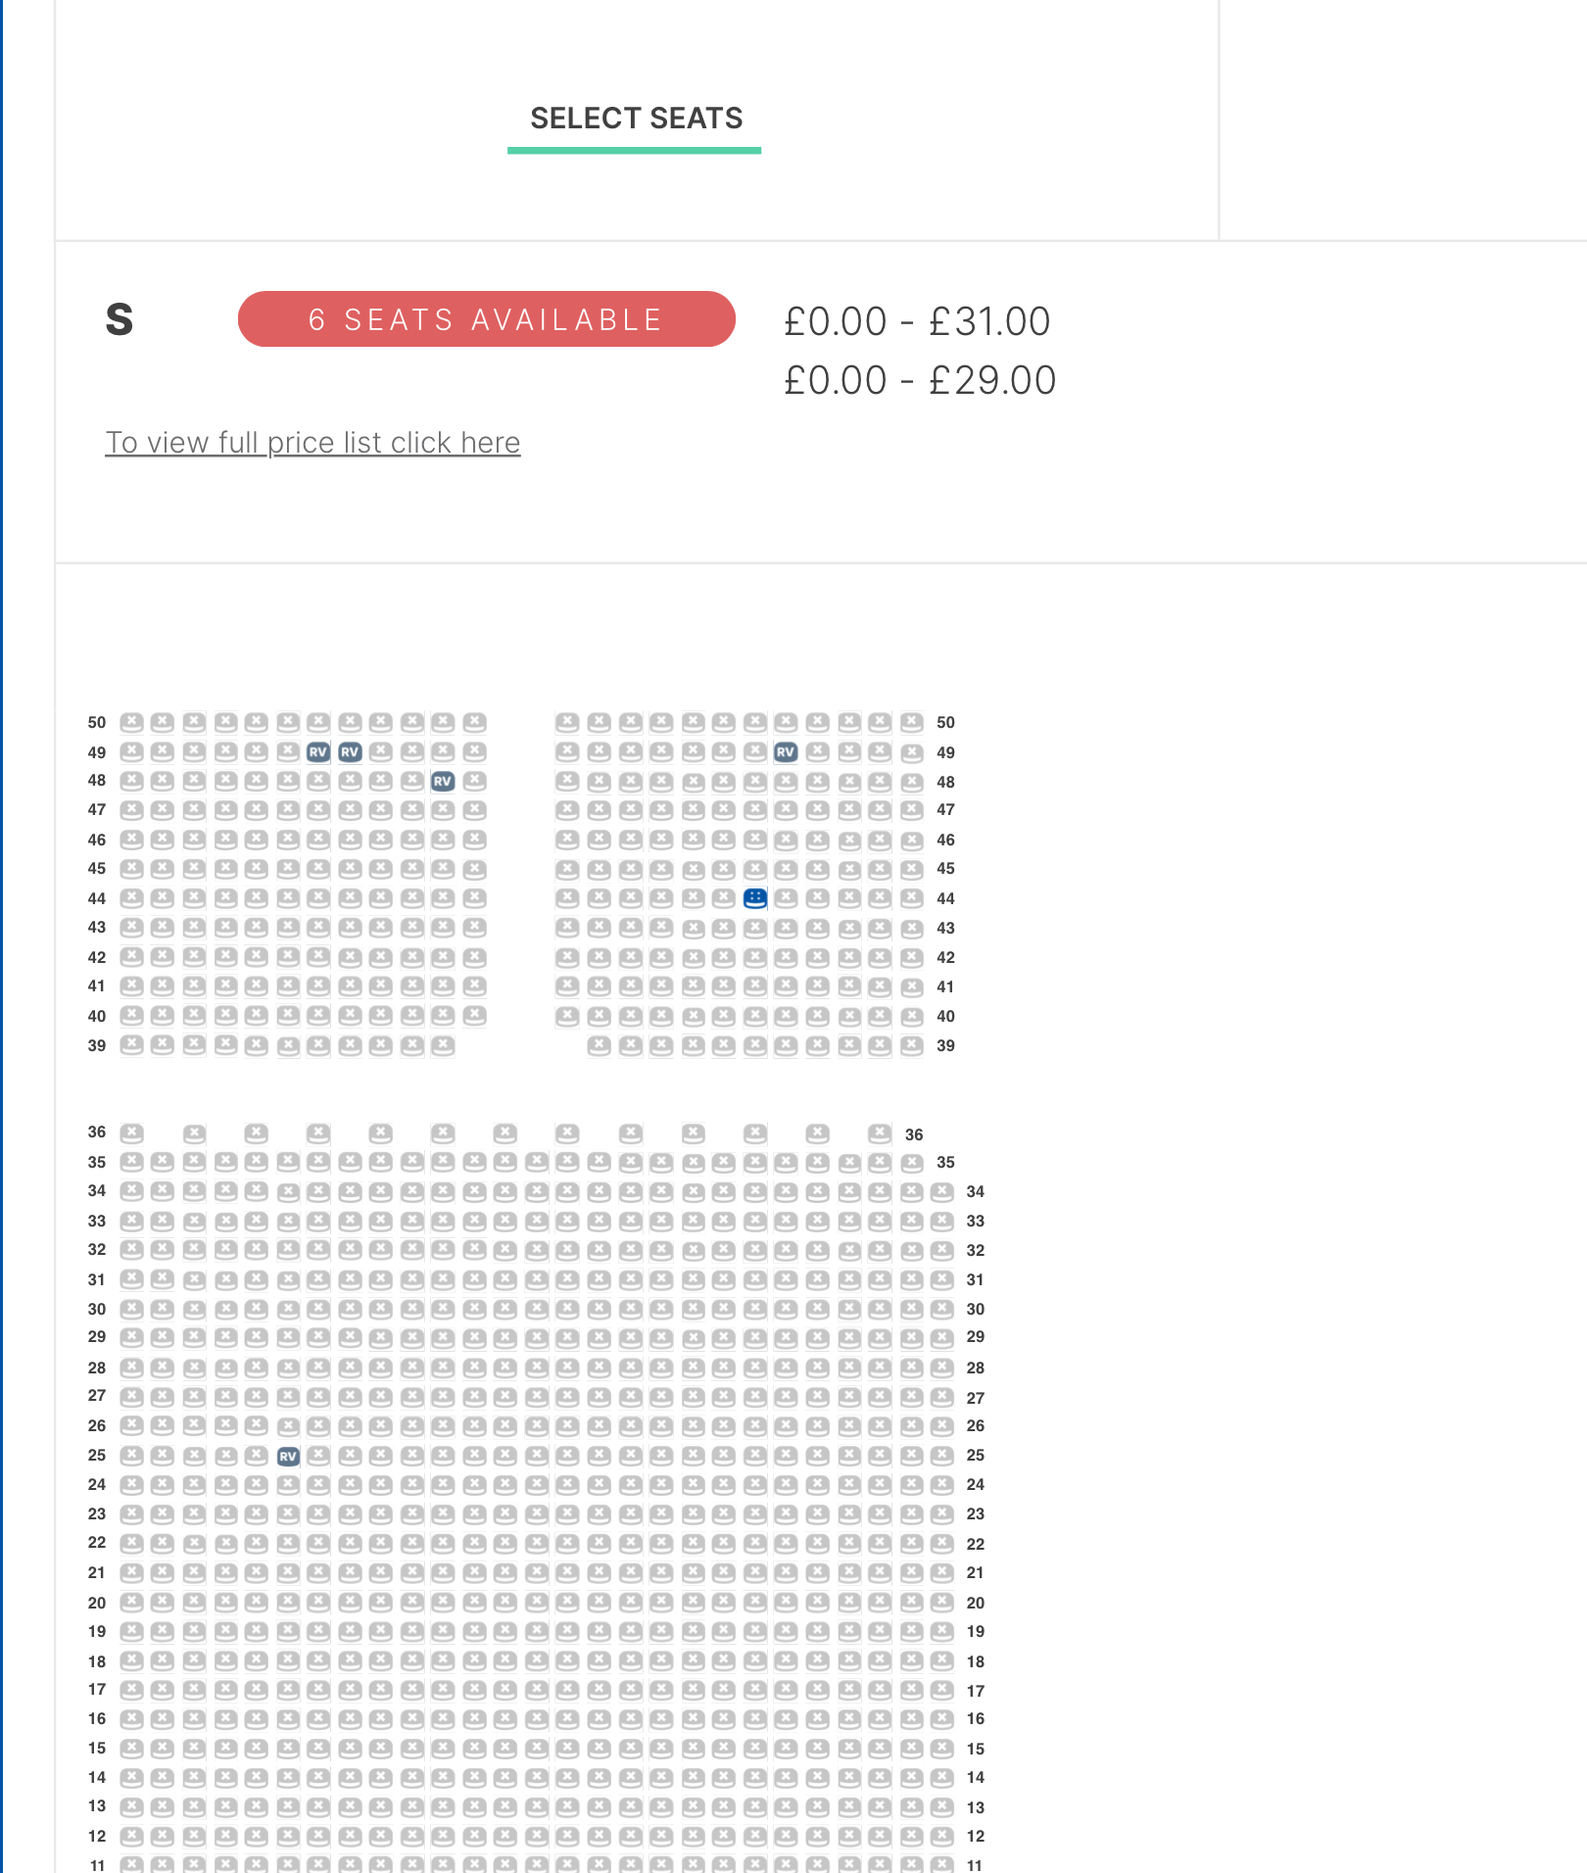Image resolution: width=1587 pixels, height=1873 pixels.
Task: Click the first seat in row 35
Action: (131, 1162)
